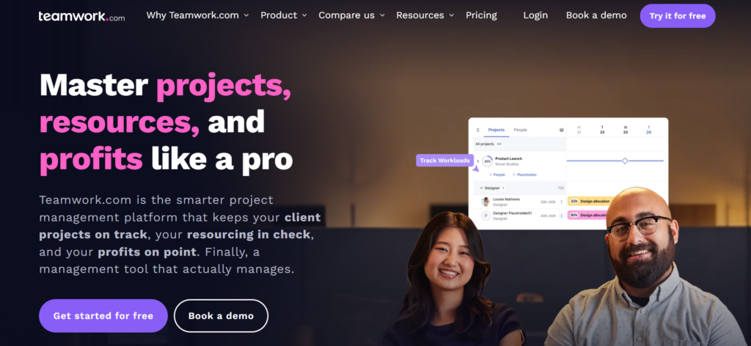This screenshot has width=751, height=346.
Task: Click the yellow 32h Design allocation bar
Action: [x=589, y=202]
